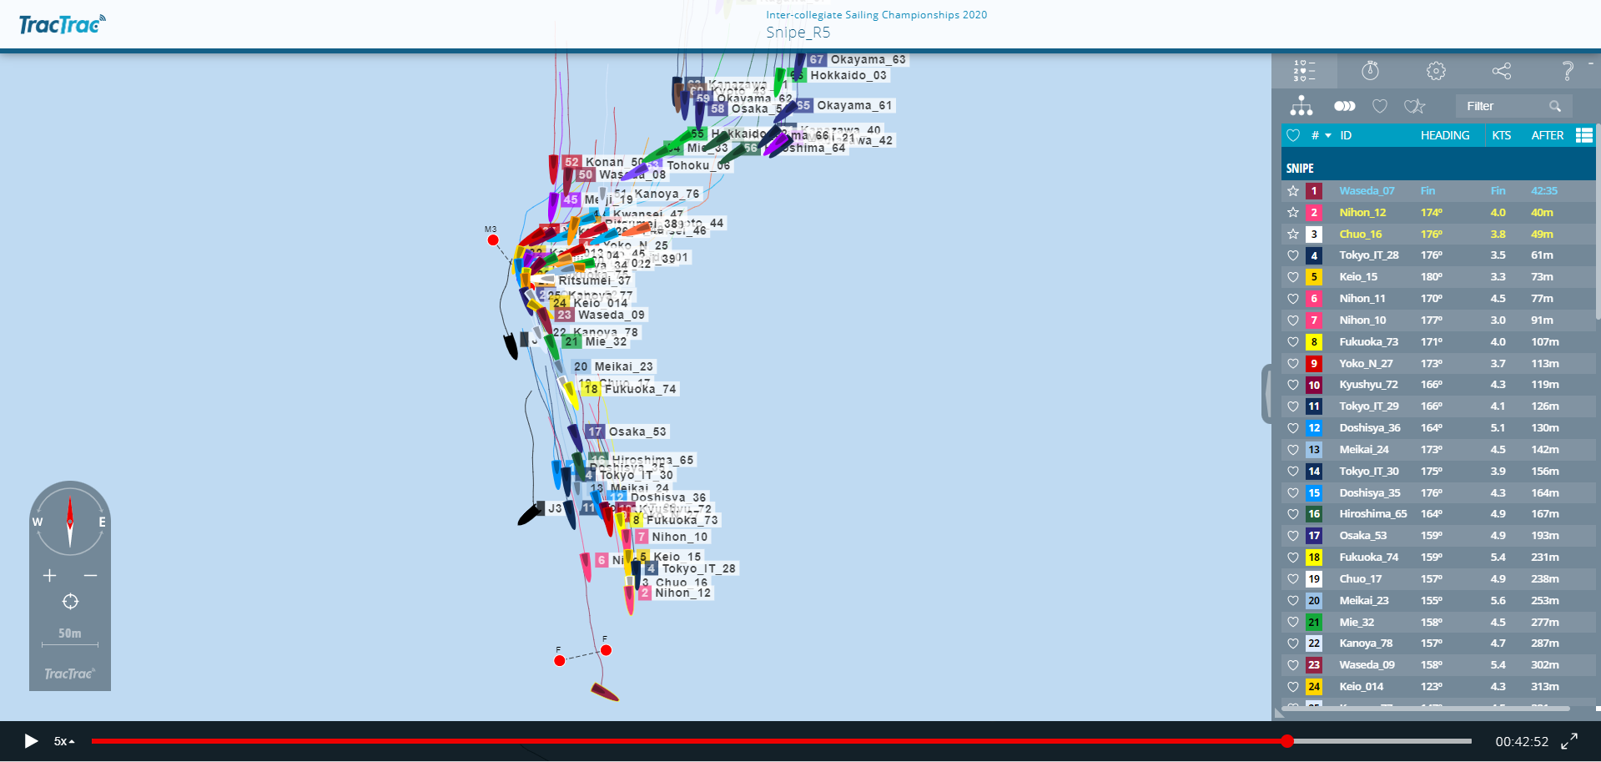Open the leaderboard tab icon

[1304, 71]
